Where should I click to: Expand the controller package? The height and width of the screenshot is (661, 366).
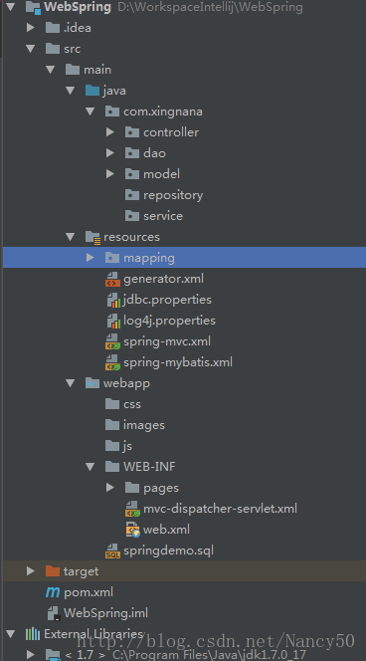click(x=110, y=132)
